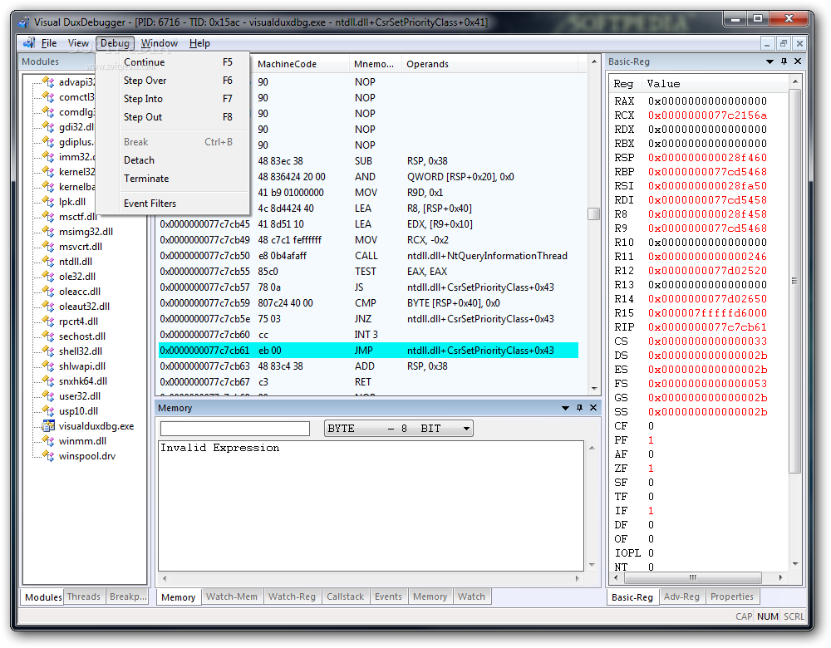Switch to the Adv-Reg tab

click(x=681, y=596)
